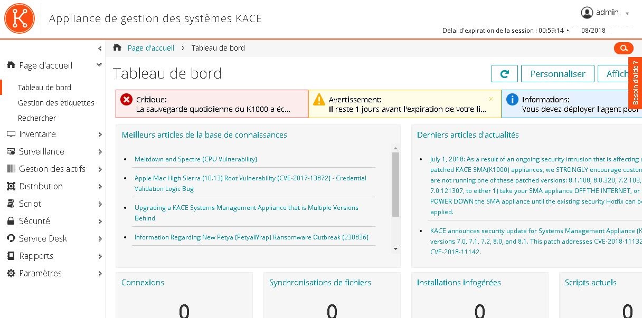Click the home icon in breadcrumb

click(x=117, y=47)
